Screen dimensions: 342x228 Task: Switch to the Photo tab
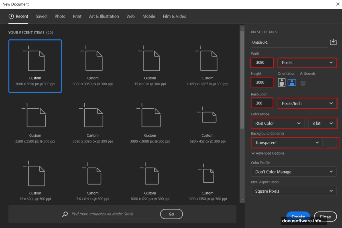[x=60, y=16]
